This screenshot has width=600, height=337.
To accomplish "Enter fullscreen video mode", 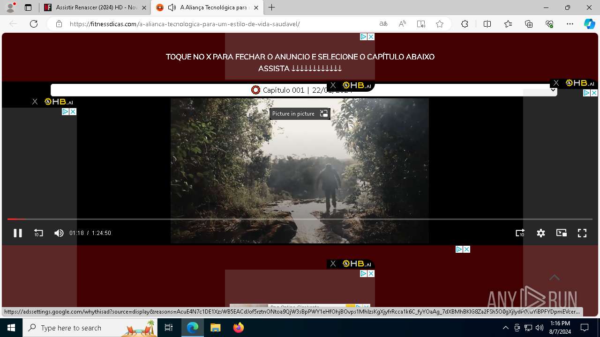I will pyautogui.click(x=582, y=233).
